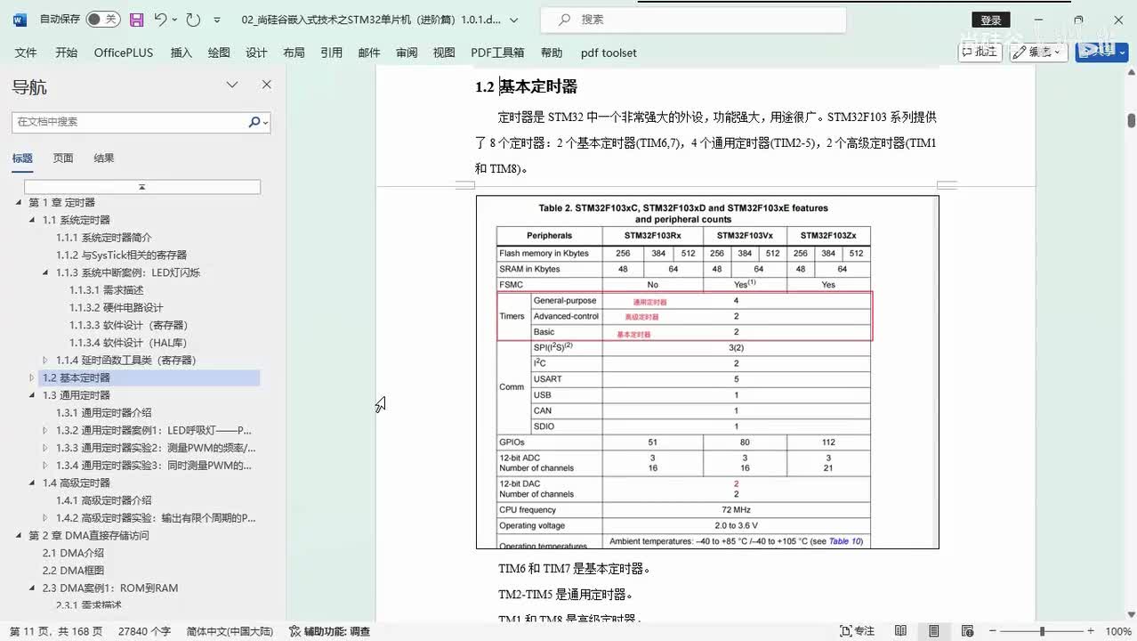Viewport: 1137px width, 641px height.
Task: Close the 导航 navigation pane
Action: tap(266, 85)
